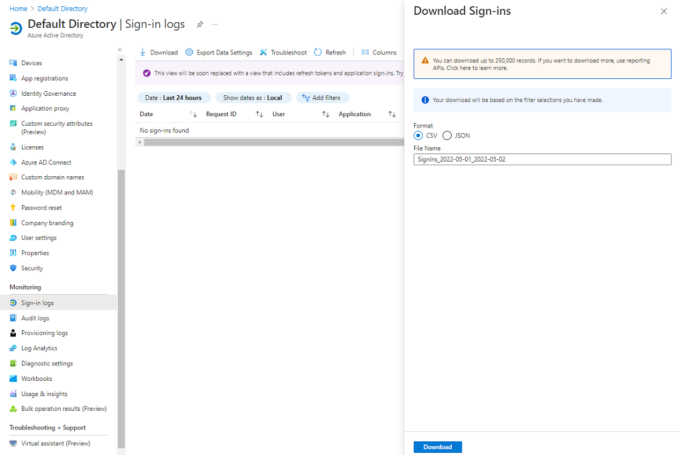680x455 pixels.
Task: Go to the Home breadcrumb link
Action: (18, 9)
